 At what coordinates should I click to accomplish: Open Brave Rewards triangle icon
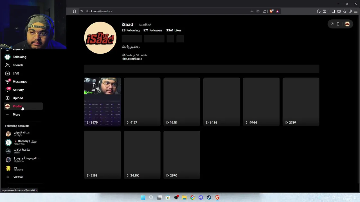[277, 11]
